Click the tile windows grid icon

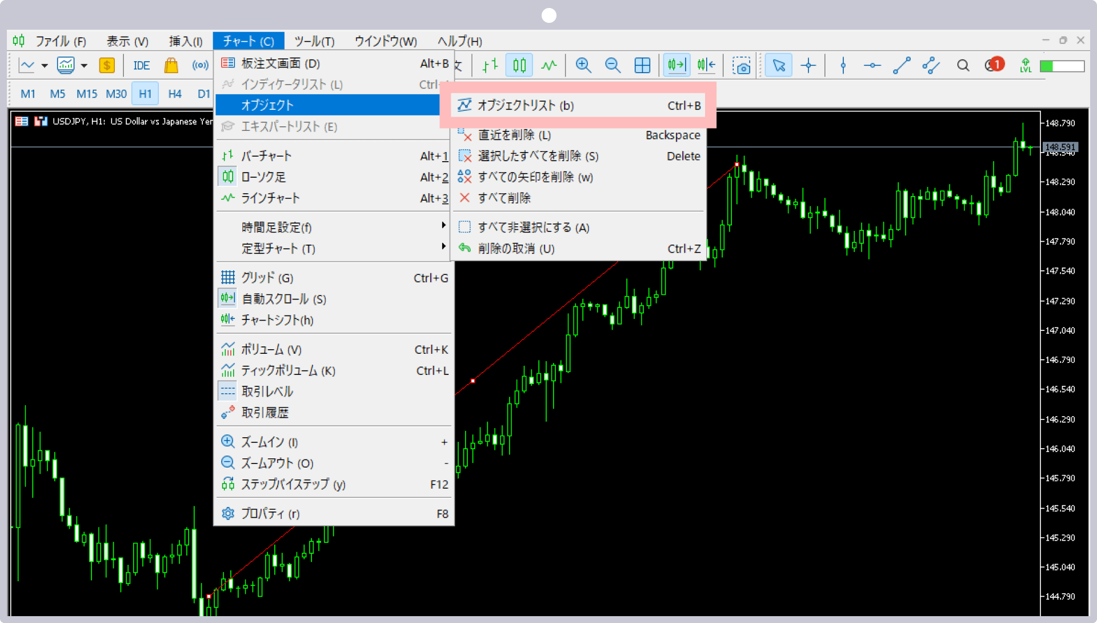pos(642,65)
